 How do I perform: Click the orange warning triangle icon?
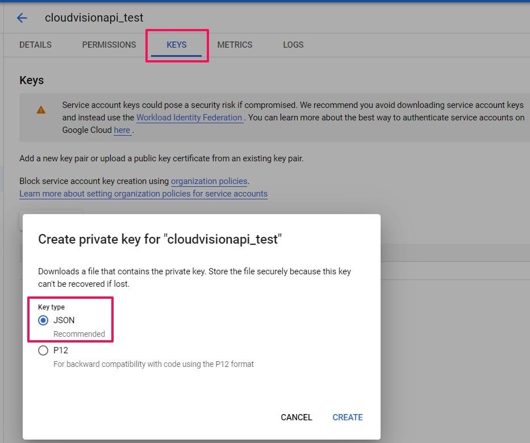tap(41, 110)
